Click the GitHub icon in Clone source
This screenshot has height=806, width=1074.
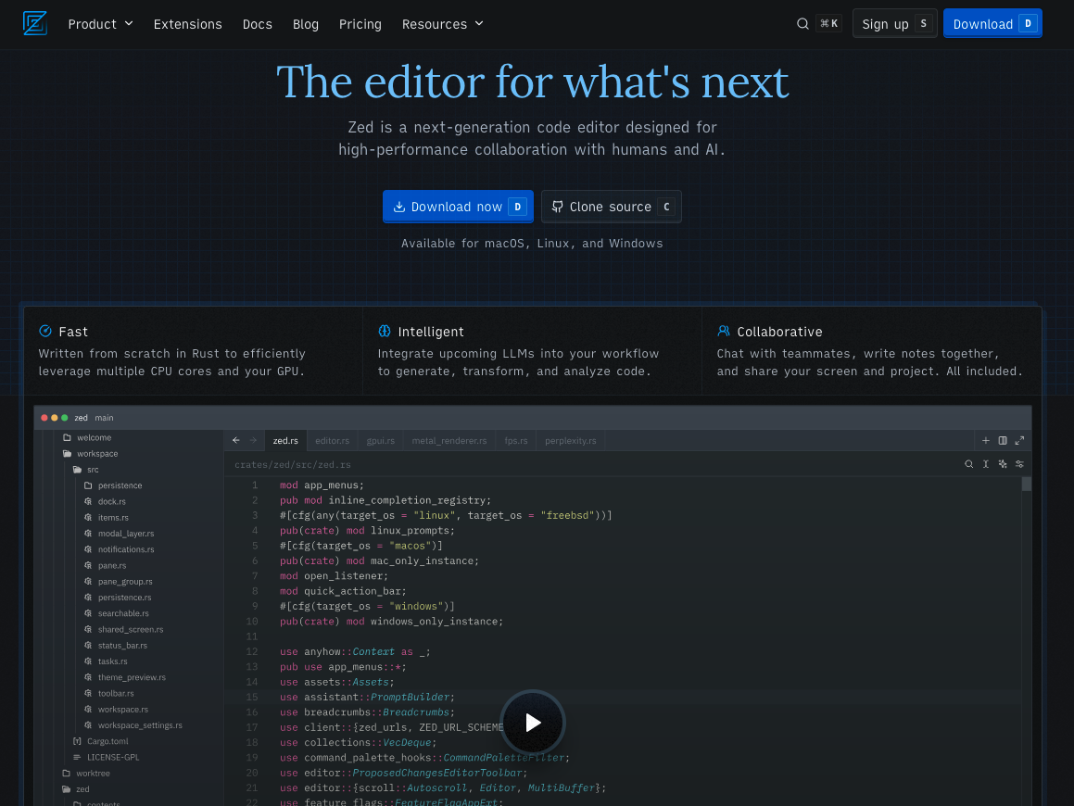558,207
